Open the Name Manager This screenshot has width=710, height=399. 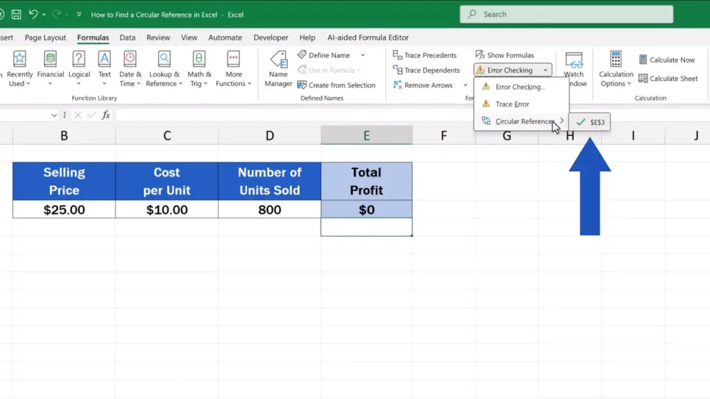(278, 69)
